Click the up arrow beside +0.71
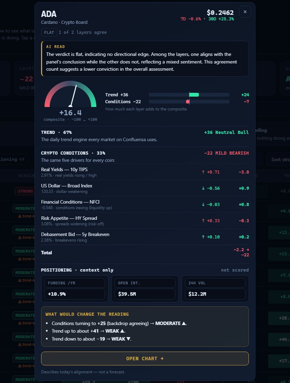 coord(203,172)
